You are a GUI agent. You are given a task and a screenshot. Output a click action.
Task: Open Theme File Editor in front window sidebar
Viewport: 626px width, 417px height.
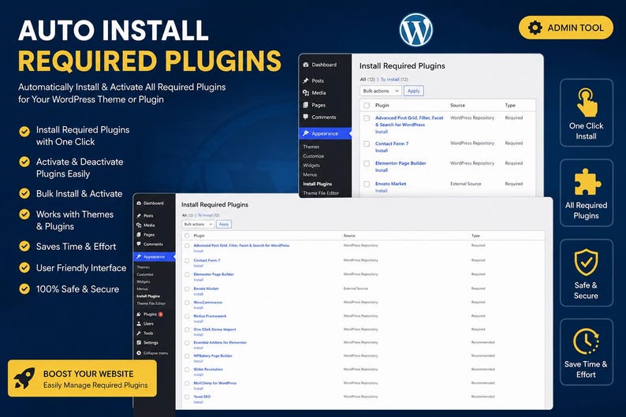(151, 303)
